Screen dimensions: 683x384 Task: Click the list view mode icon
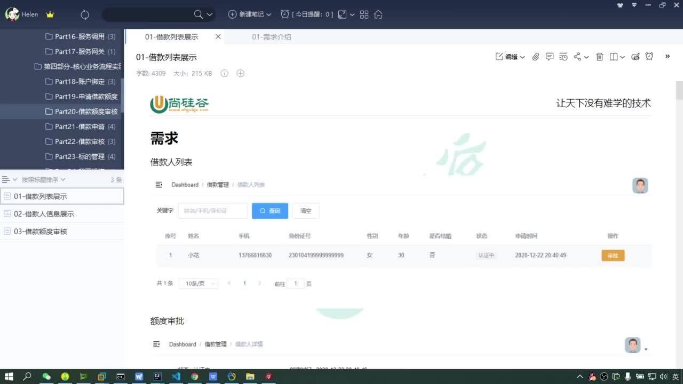tap(6, 180)
